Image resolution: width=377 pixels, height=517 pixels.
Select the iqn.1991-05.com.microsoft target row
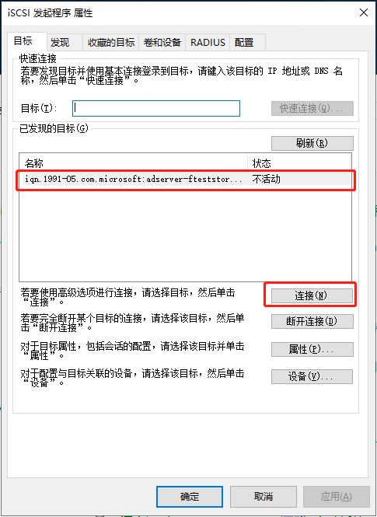tap(187, 179)
